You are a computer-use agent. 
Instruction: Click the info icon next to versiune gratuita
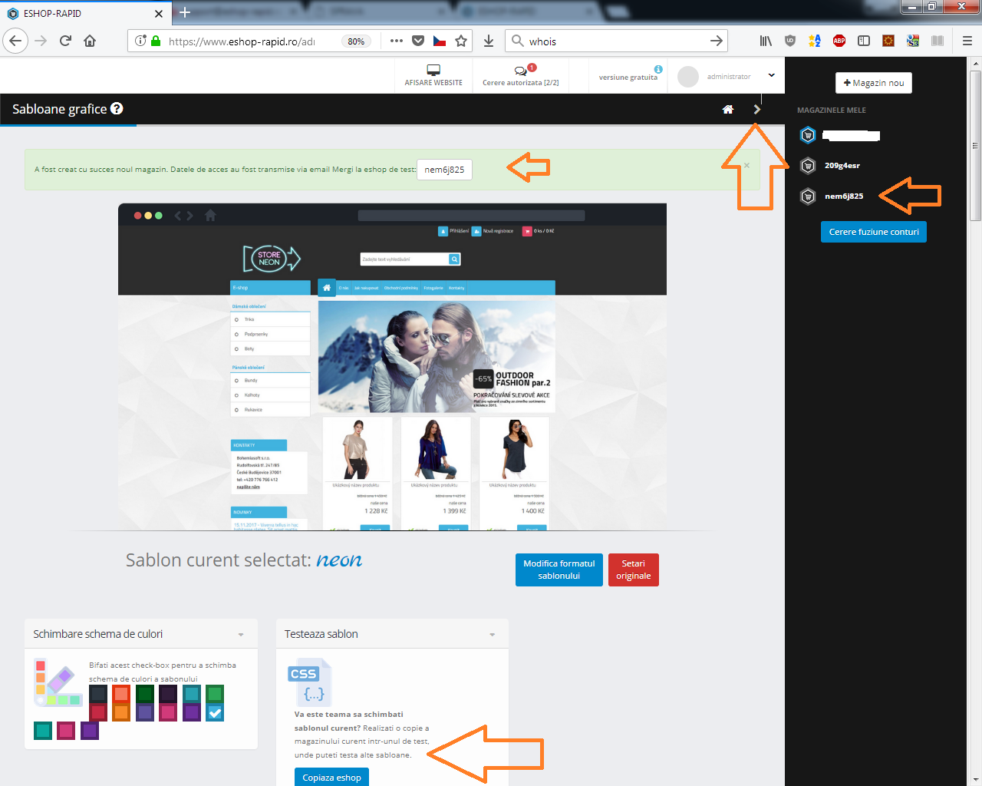click(658, 69)
